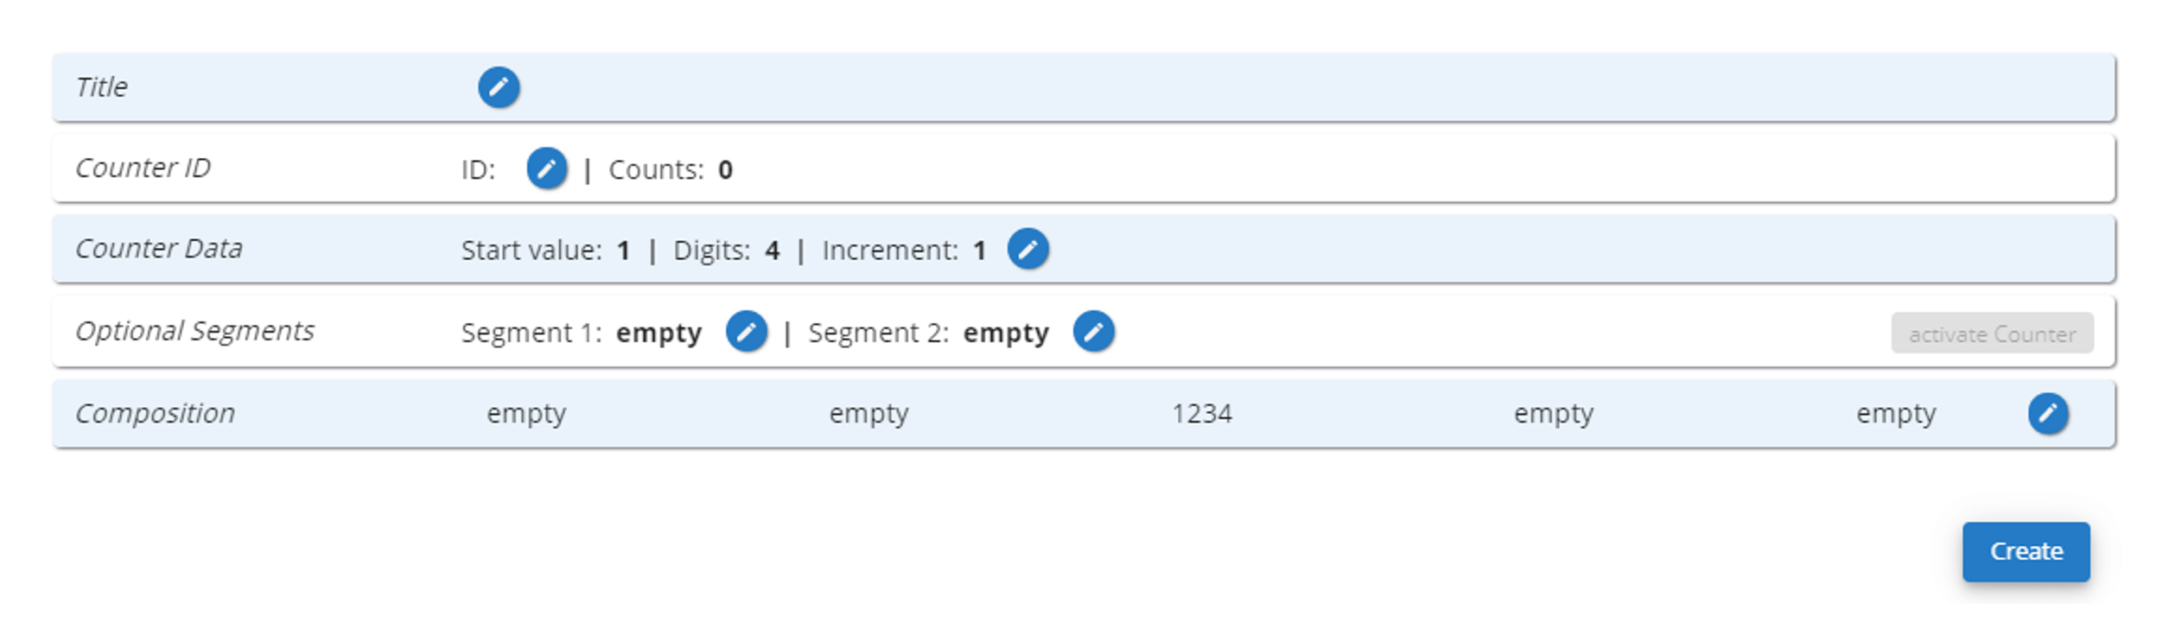2169x635 pixels.
Task: Edit the Counter ID value
Action: pyautogui.click(x=545, y=169)
